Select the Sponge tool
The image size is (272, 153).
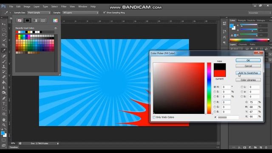[4, 93]
